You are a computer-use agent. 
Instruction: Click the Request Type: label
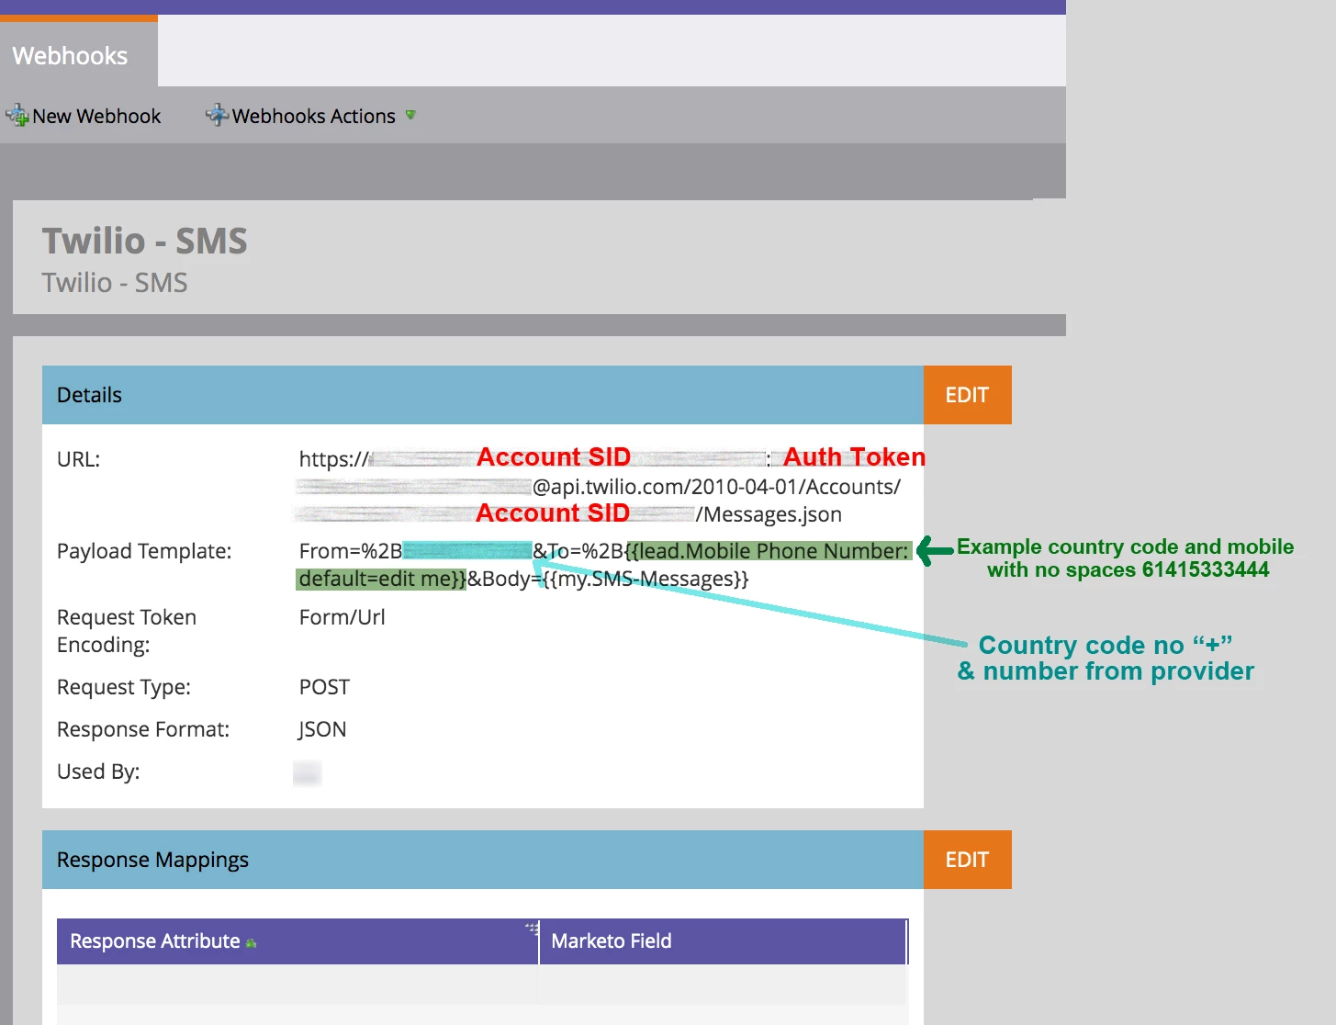click(x=124, y=687)
